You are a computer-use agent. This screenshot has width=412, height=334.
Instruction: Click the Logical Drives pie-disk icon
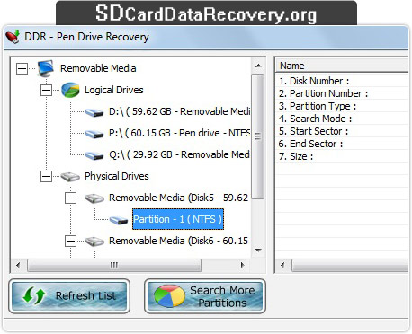click(x=70, y=90)
